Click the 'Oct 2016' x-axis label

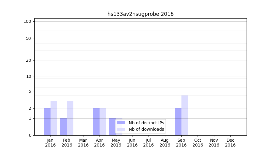click(x=198, y=143)
